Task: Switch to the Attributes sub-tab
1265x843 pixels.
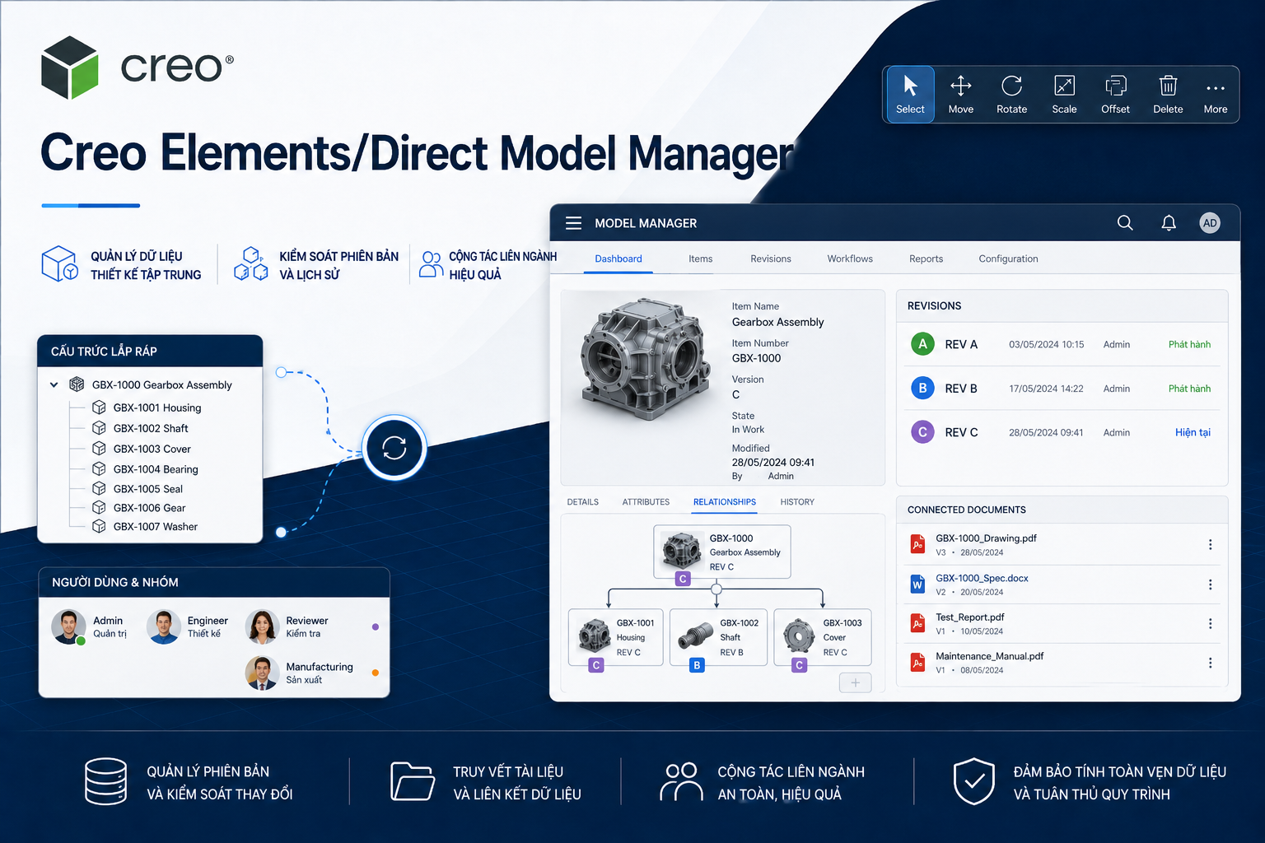Action: (647, 502)
